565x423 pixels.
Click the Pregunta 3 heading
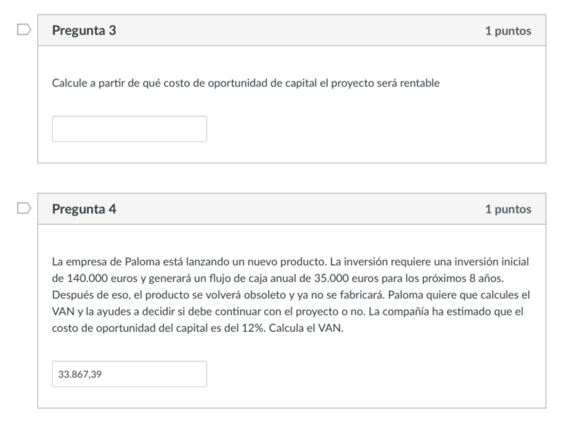coord(85,31)
